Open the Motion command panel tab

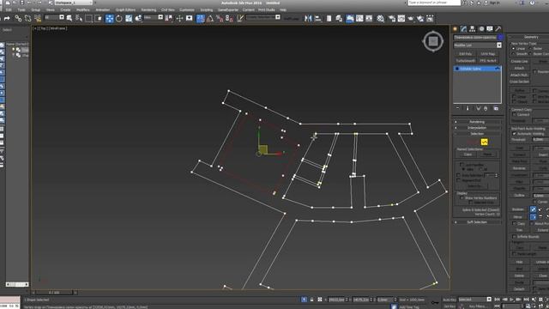(x=481, y=28)
